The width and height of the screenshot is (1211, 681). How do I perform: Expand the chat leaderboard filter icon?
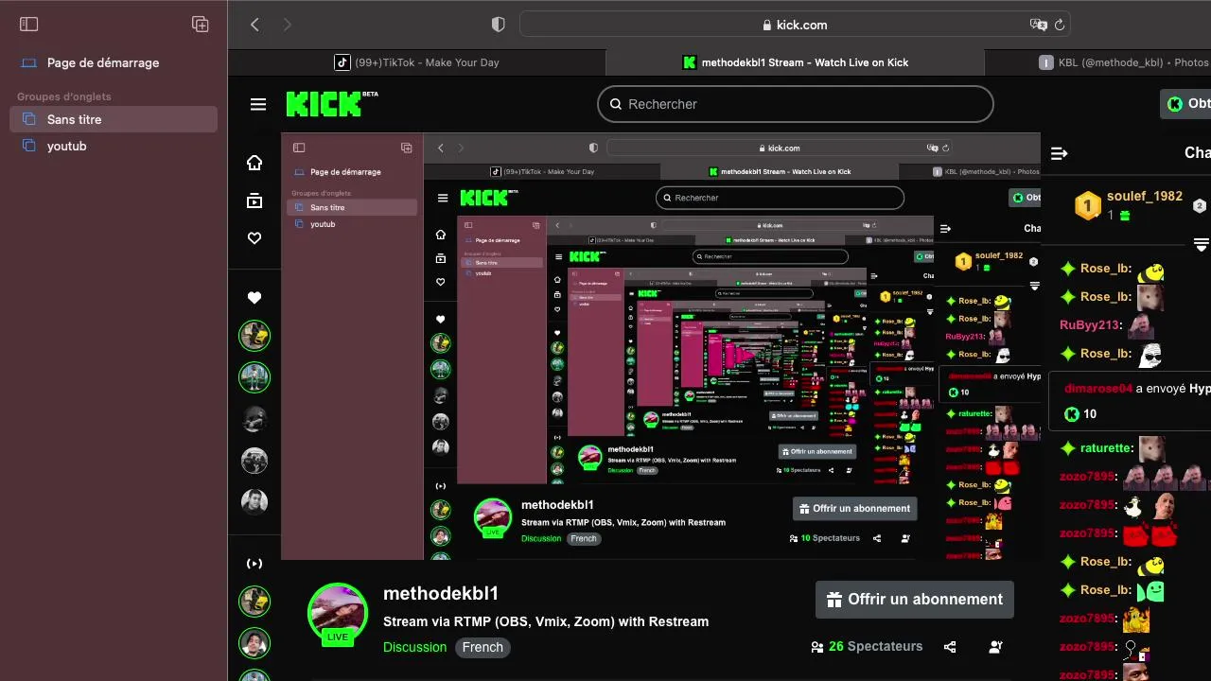pyautogui.click(x=1202, y=245)
